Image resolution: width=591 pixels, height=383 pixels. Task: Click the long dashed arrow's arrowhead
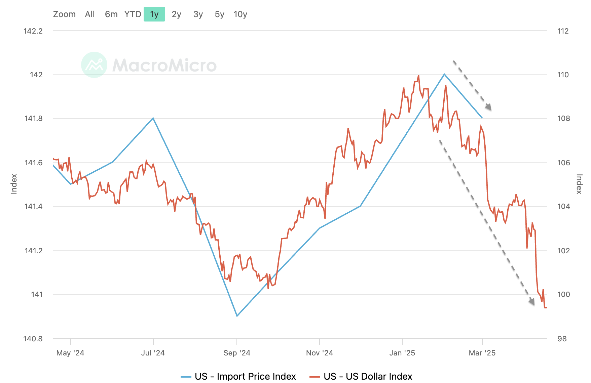coord(532,301)
